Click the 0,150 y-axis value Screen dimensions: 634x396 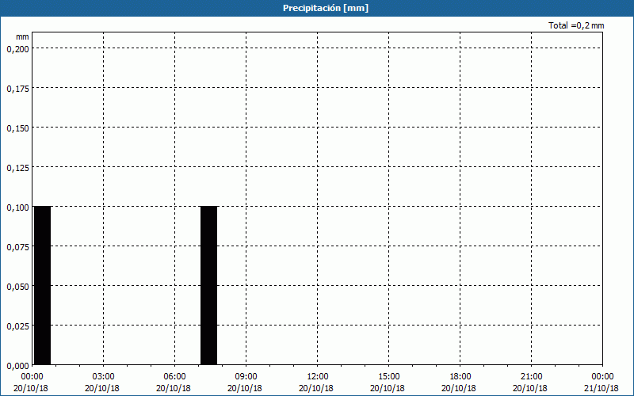click(x=17, y=128)
